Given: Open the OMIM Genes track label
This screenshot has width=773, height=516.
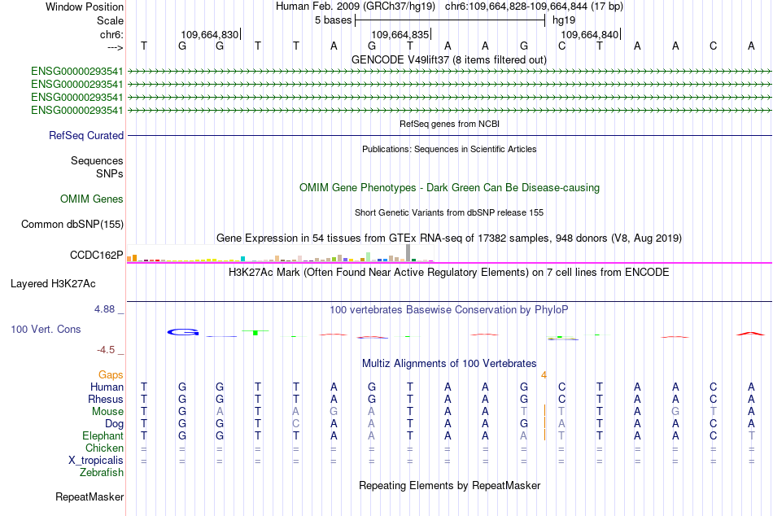Looking at the screenshot, I should 92,199.
